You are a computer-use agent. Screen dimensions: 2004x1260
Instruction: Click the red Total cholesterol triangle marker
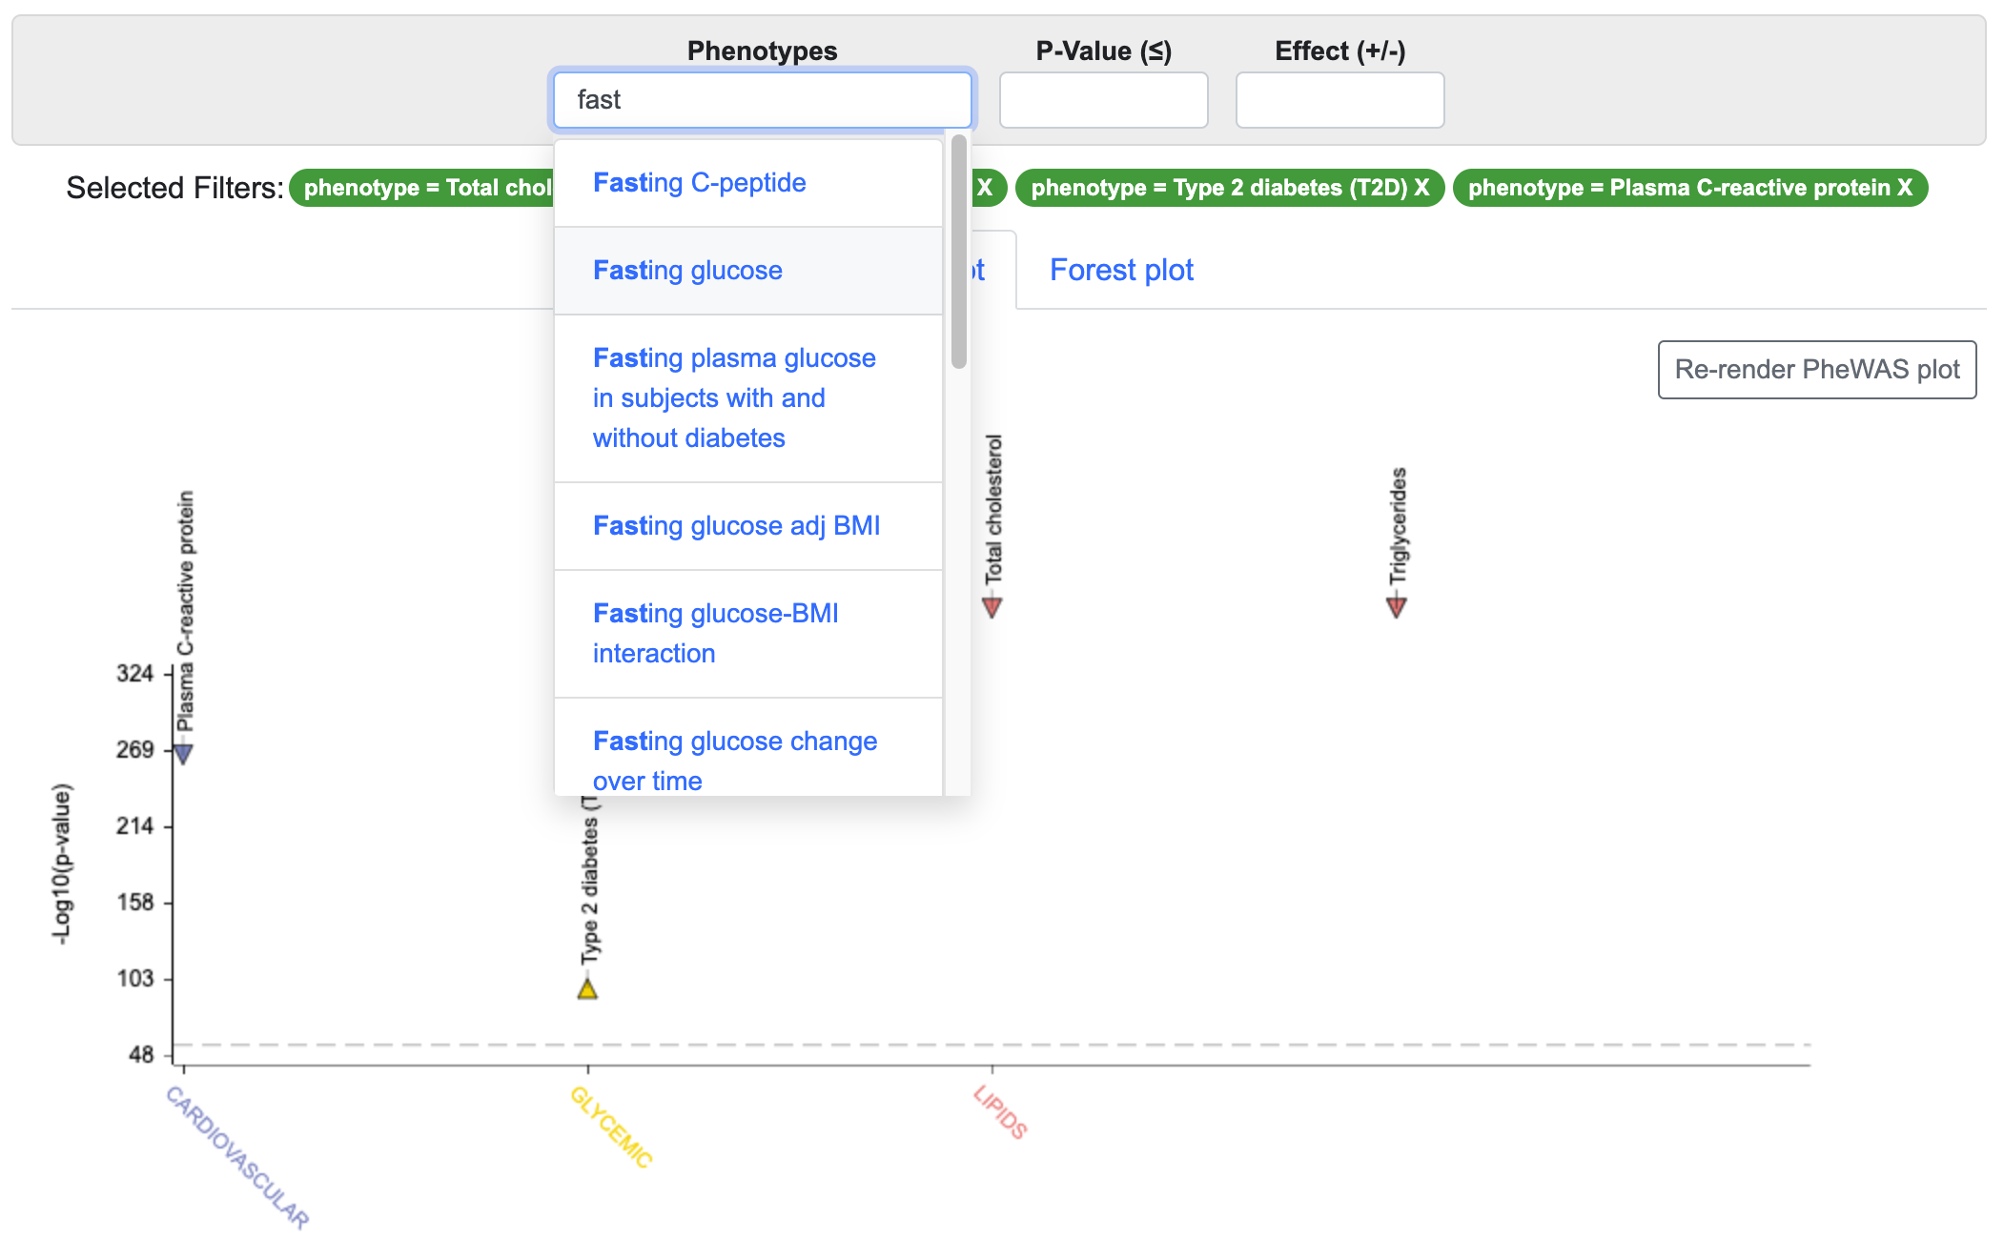pyautogui.click(x=992, y=606)
